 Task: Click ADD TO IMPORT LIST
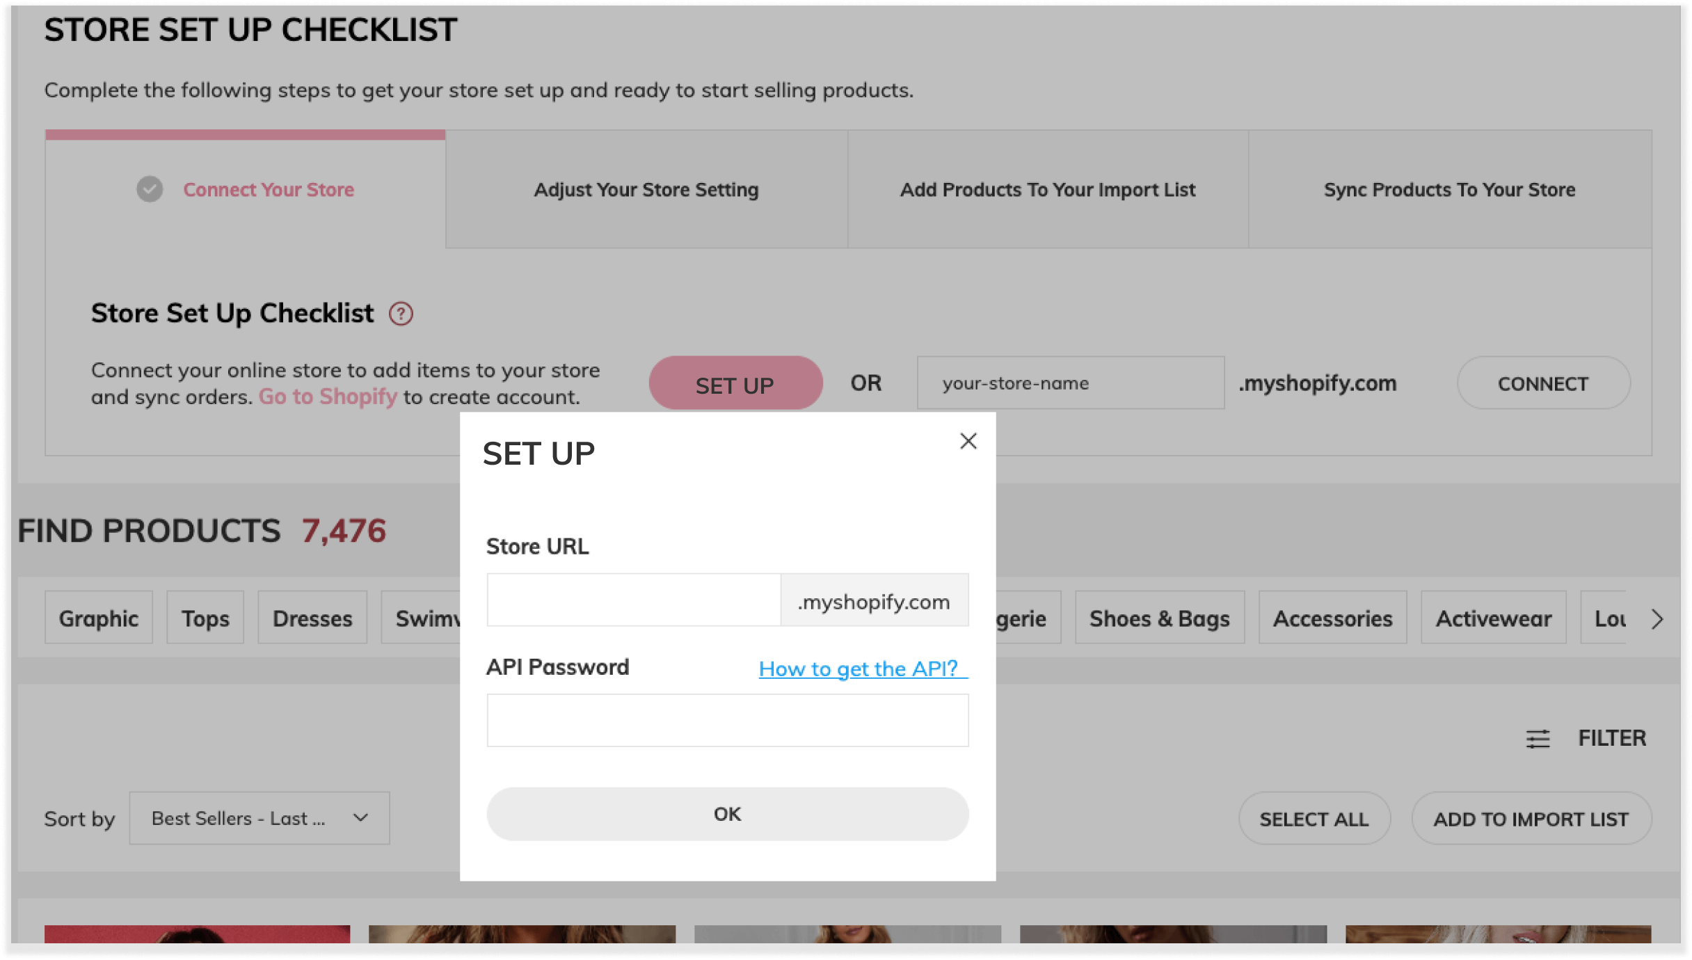[1532, 818]
